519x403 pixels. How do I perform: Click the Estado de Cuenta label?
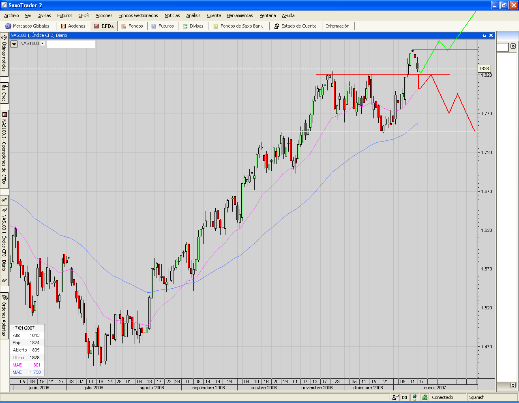[x=299, y=26]
